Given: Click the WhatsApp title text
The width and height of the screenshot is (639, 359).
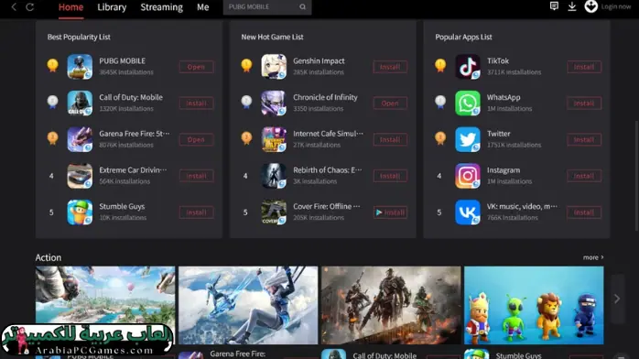Looking at the screenshot, I should 504,97.
